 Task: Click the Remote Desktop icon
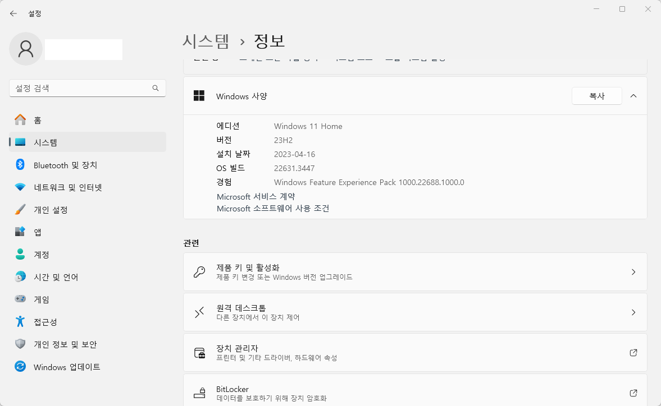click(199, 312)
